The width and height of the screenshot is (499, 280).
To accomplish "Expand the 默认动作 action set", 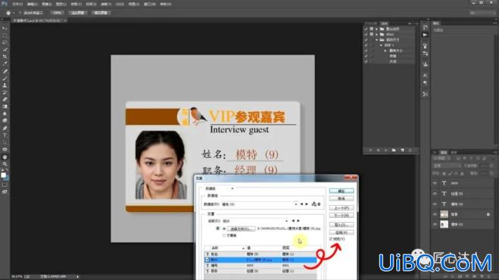I will (377, 29).
